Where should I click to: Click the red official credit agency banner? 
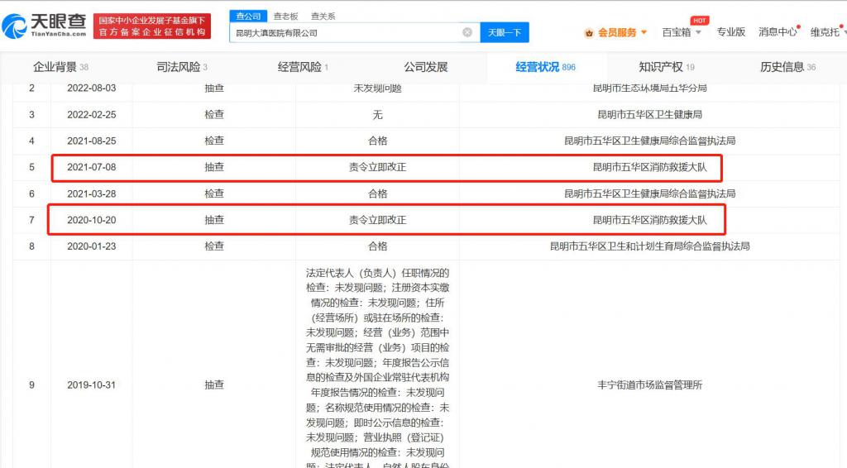pos(152,26)
